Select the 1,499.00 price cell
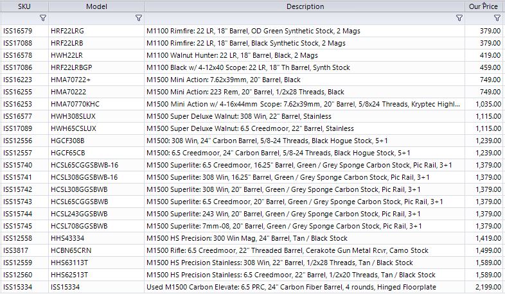This screenshot has height=294, width=505. [x=484, y=250]
